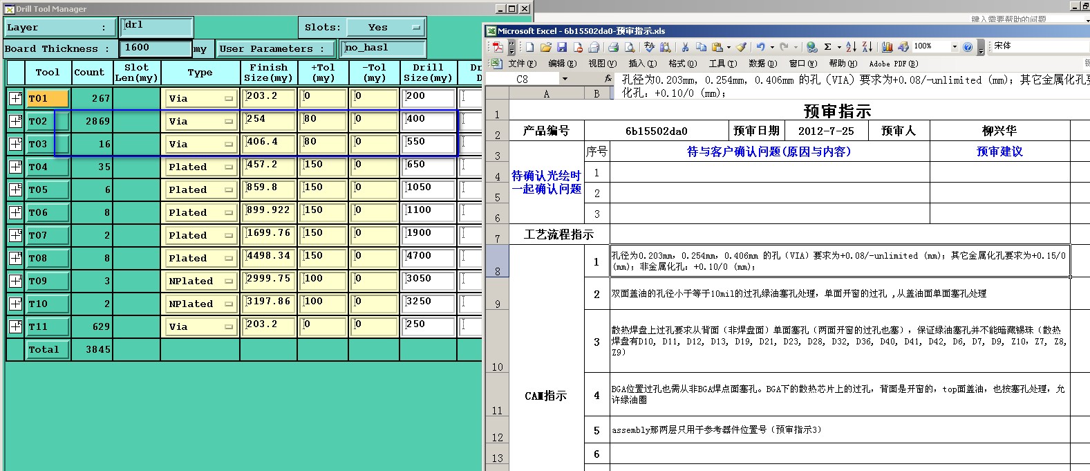Select column A header in Excel
This screenshot has width=1090, height=471.
547,94
